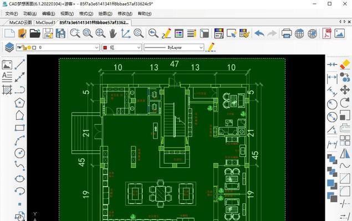The height and width of the screenshot is (221, 352).
Task: Open the layer manager stacked-layers icon
Action: 9,48
